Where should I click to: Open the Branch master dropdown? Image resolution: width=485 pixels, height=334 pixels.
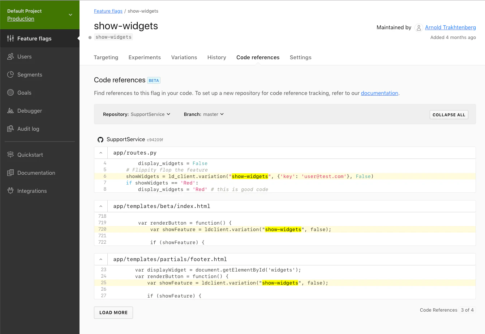213,114
